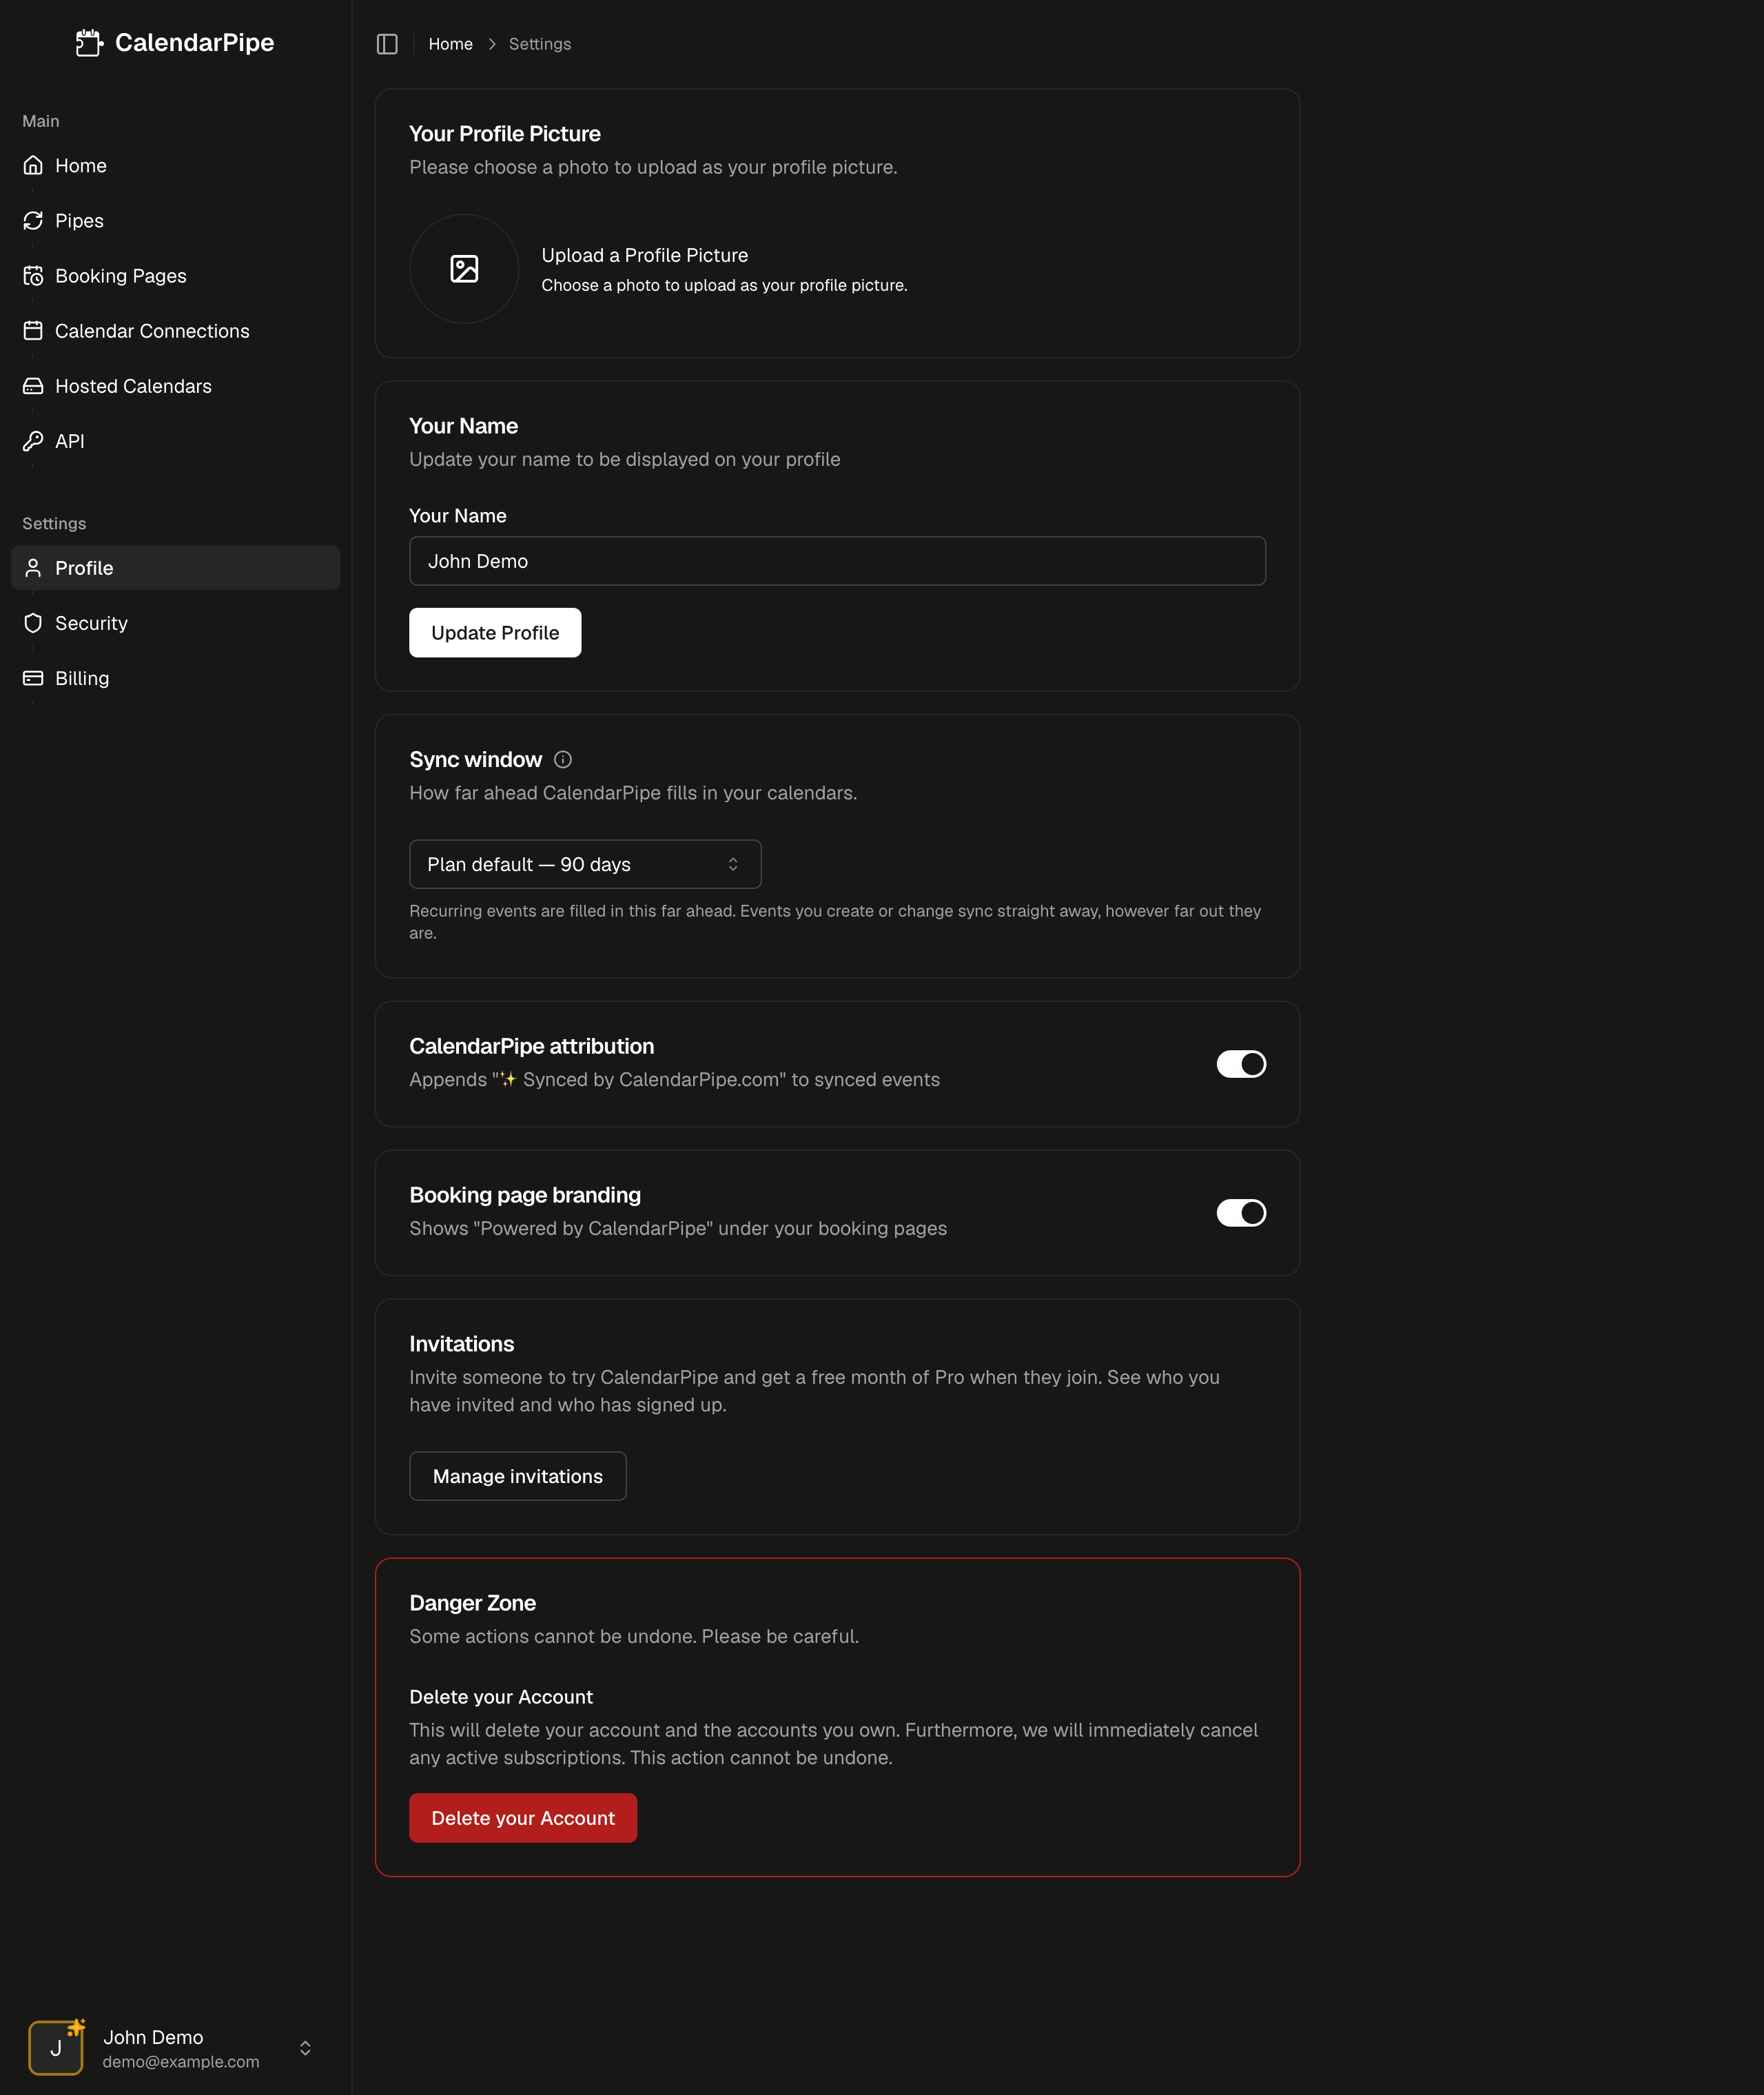
Task: Click the Hosted Calendars drive icon
Action: click(x=33, y=385)
